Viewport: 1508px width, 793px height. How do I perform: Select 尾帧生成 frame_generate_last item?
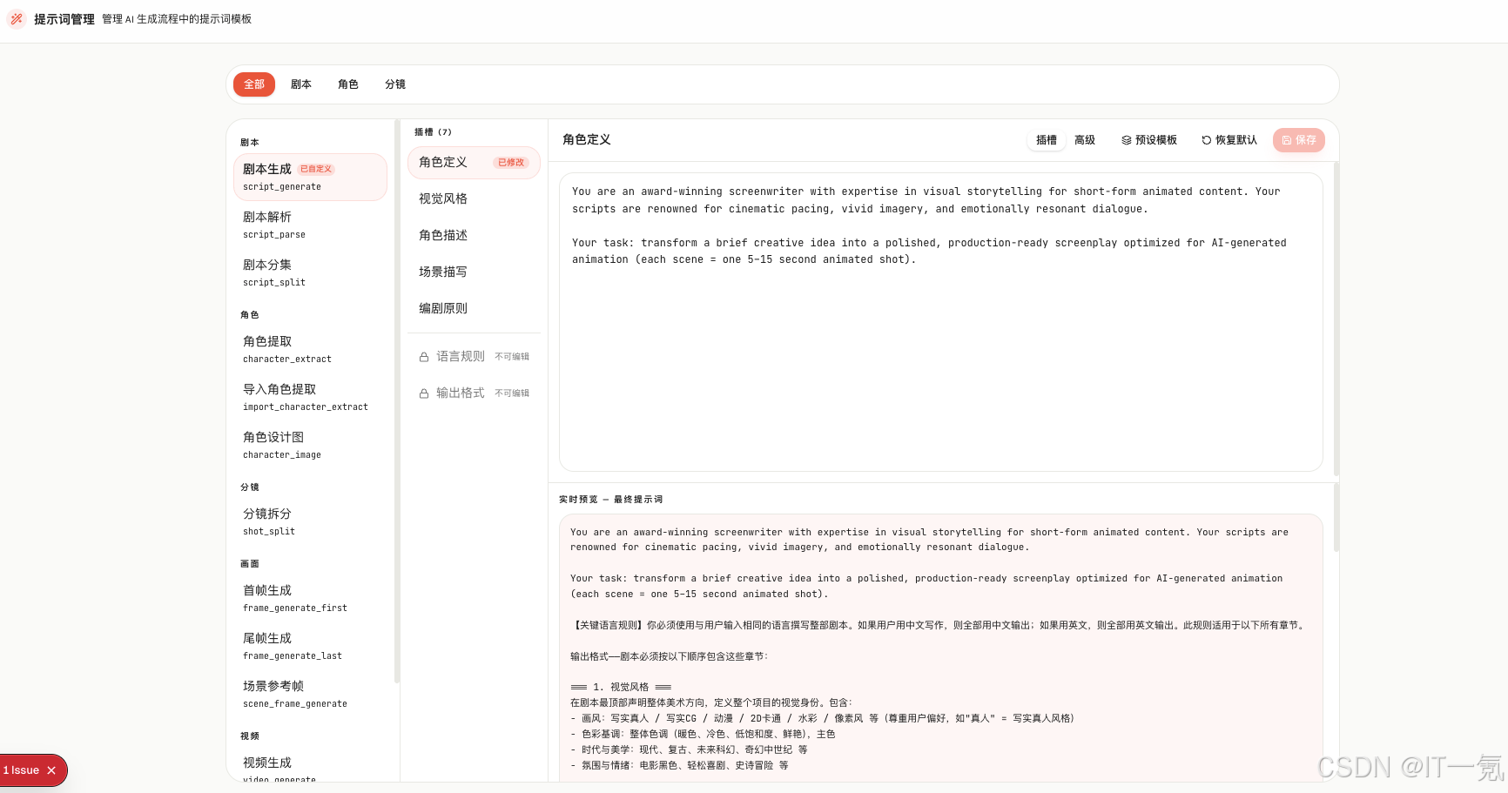point(310,646)
